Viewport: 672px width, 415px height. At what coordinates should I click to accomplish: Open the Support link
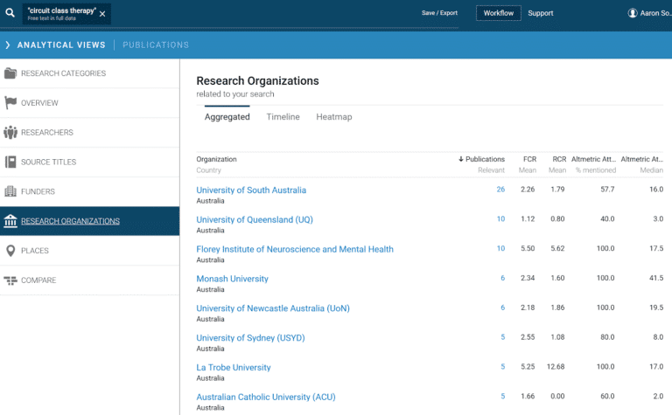pos(541,13)
